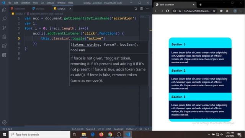Switch to the index.html tab
This screenshot has width=245, height=138.
pyautogui.click(x=18, y=8)
